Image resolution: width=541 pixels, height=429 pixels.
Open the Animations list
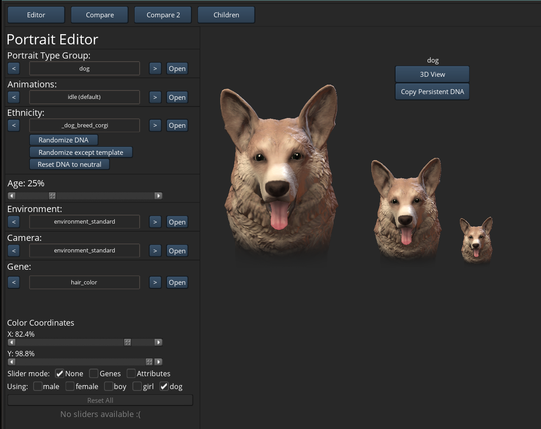coord(177,97)
